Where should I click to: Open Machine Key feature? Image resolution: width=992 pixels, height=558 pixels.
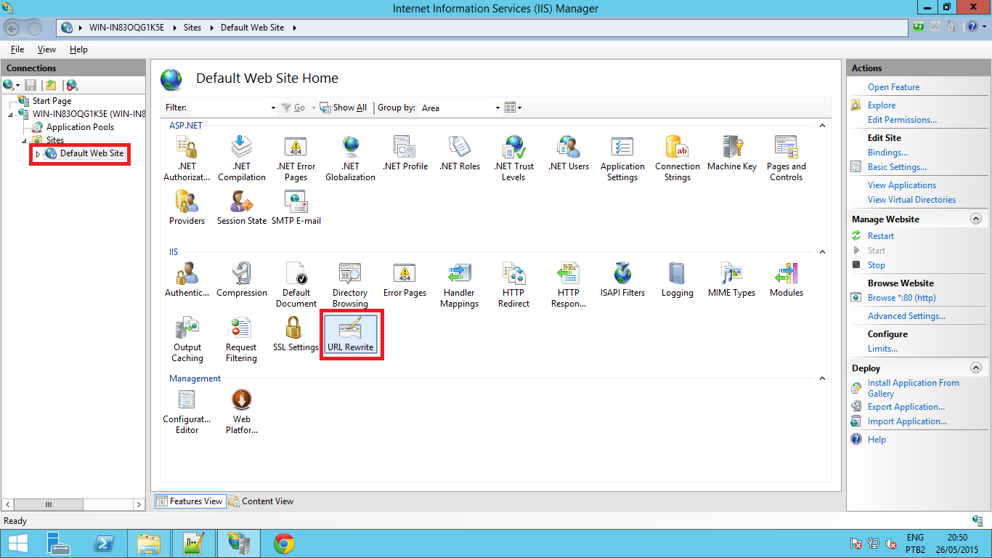pyautogui.click(x=731, y=153)
